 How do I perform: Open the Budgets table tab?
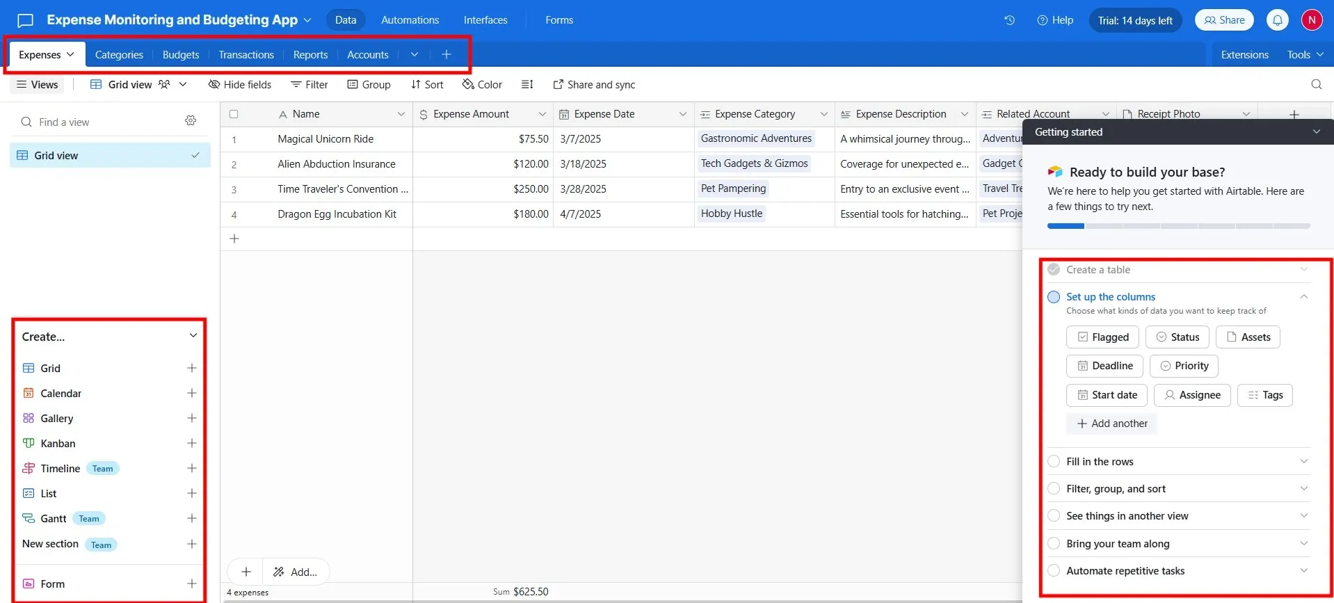(181, 54)
